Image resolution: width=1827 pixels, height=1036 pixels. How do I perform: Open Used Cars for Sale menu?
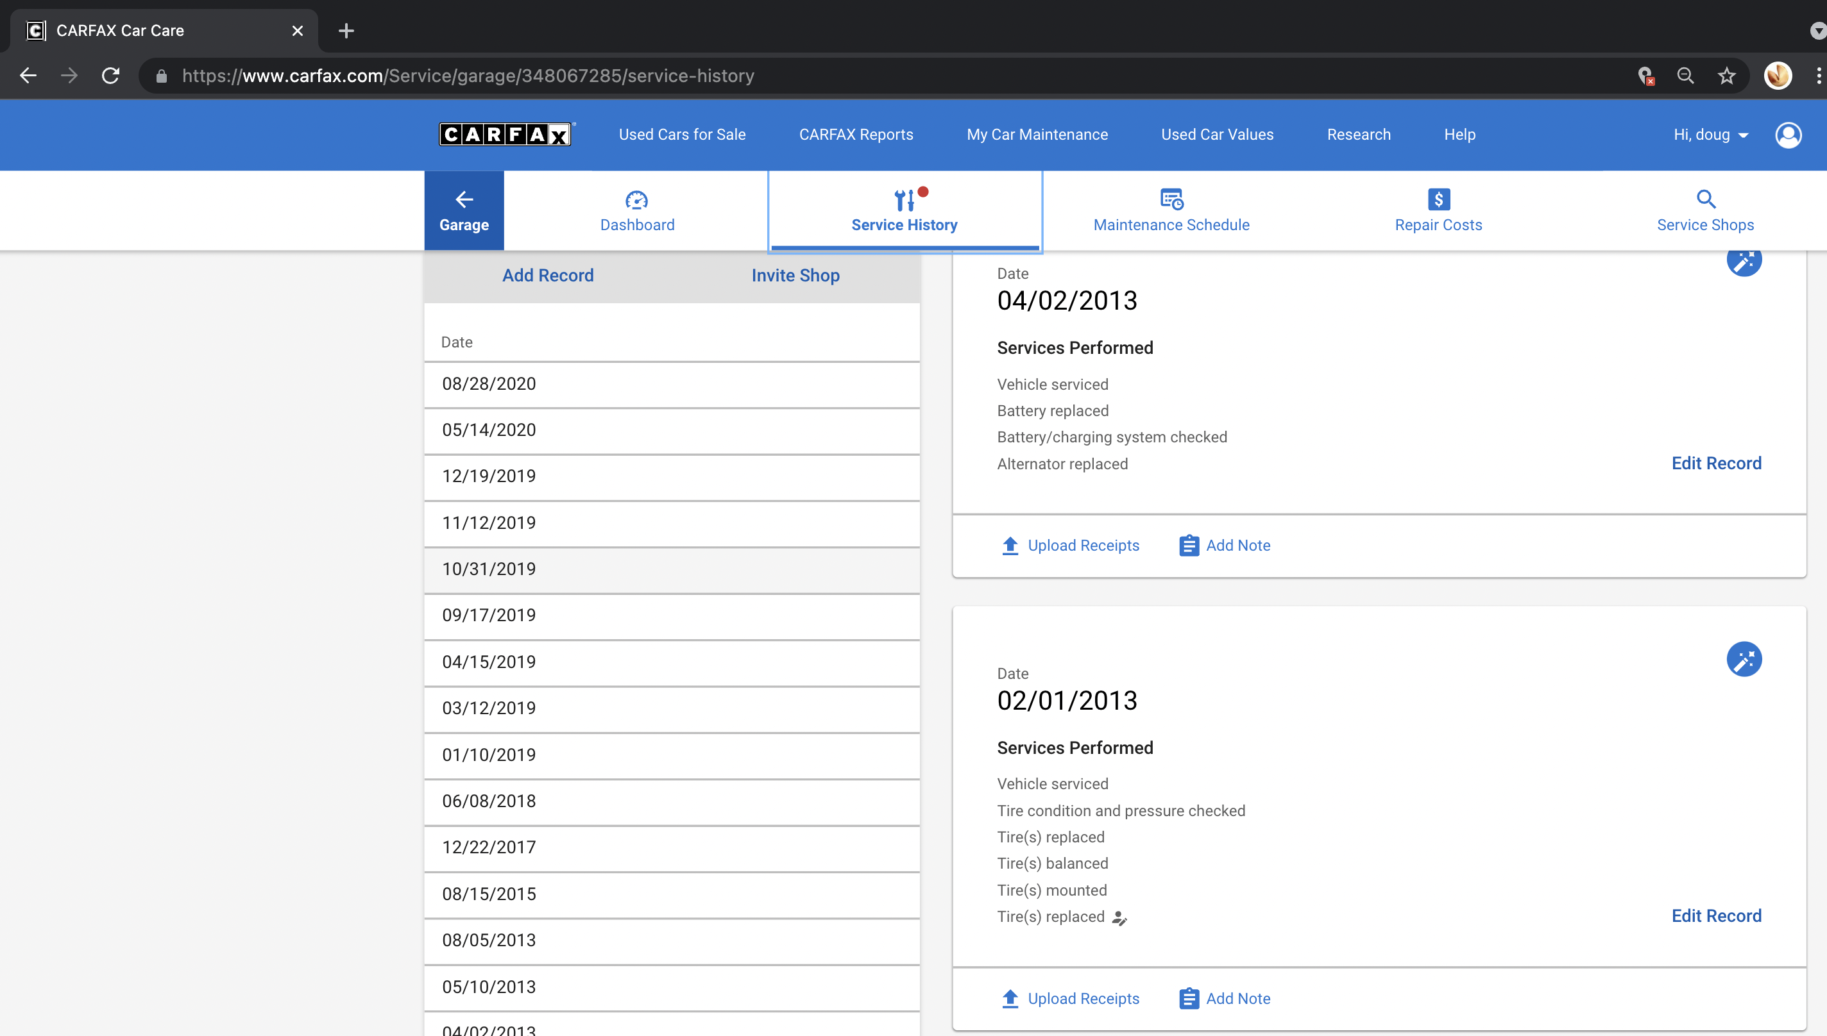coord(681,135)
